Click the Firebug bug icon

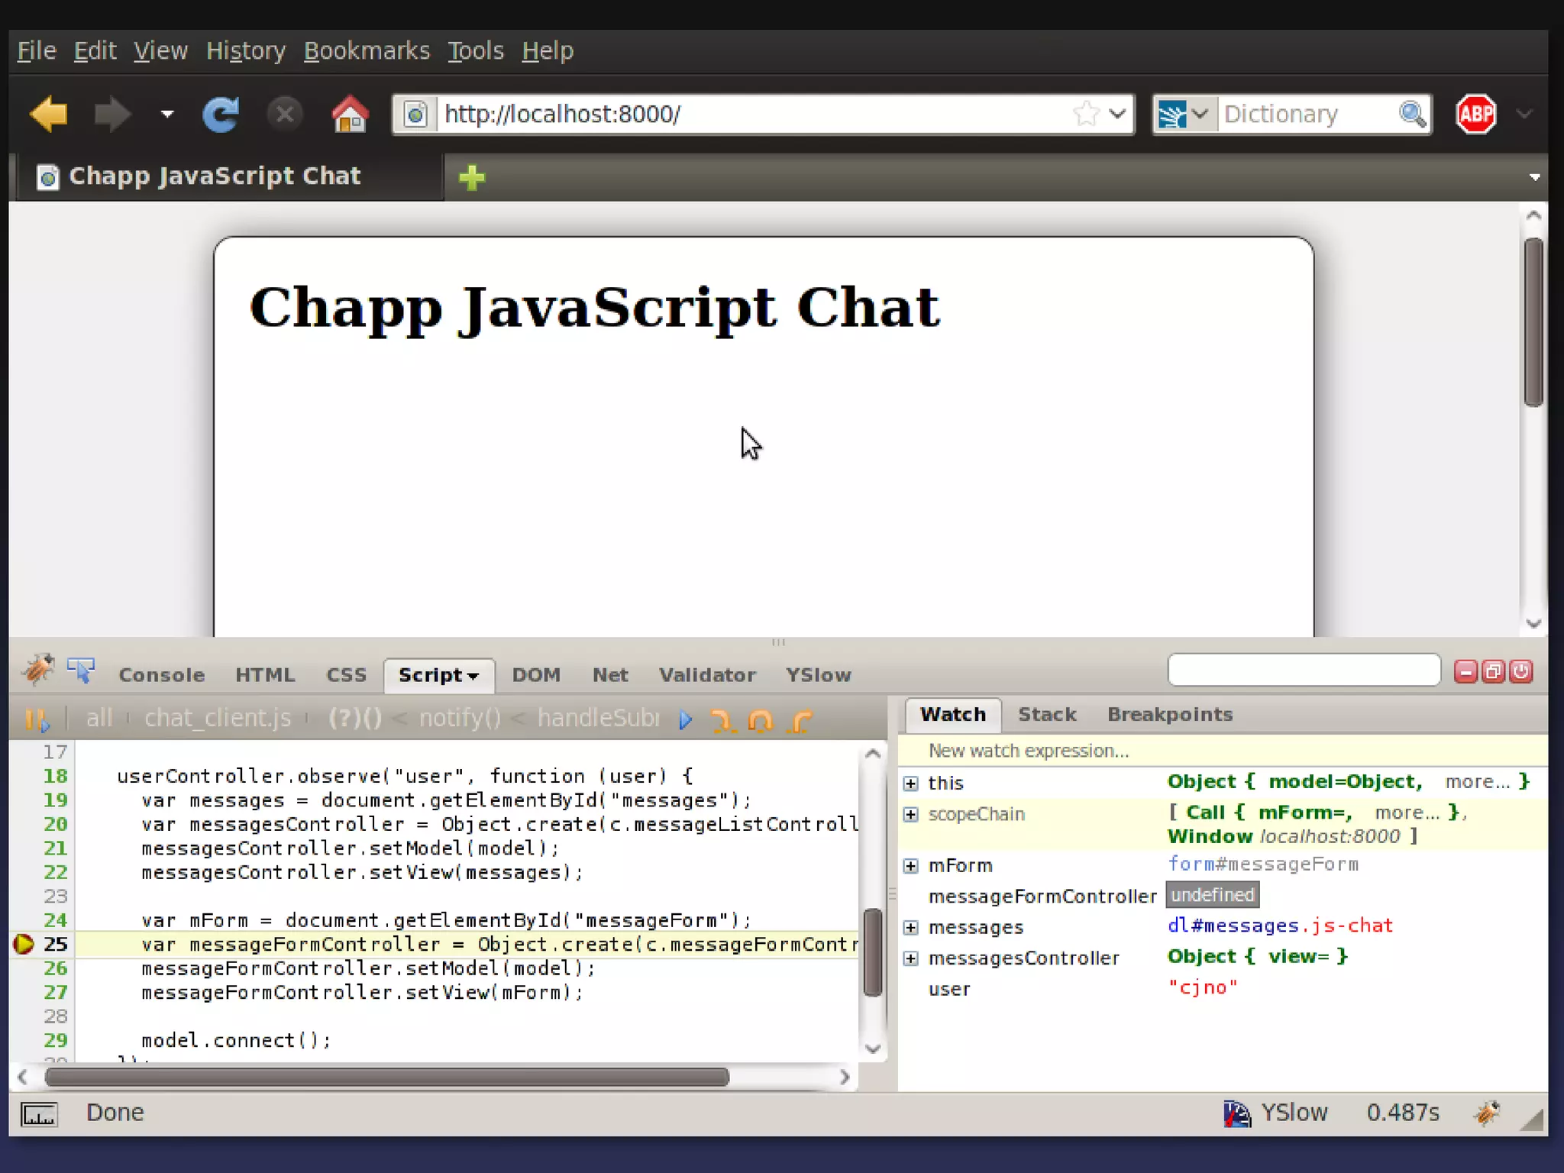click(x=37, y=670)
